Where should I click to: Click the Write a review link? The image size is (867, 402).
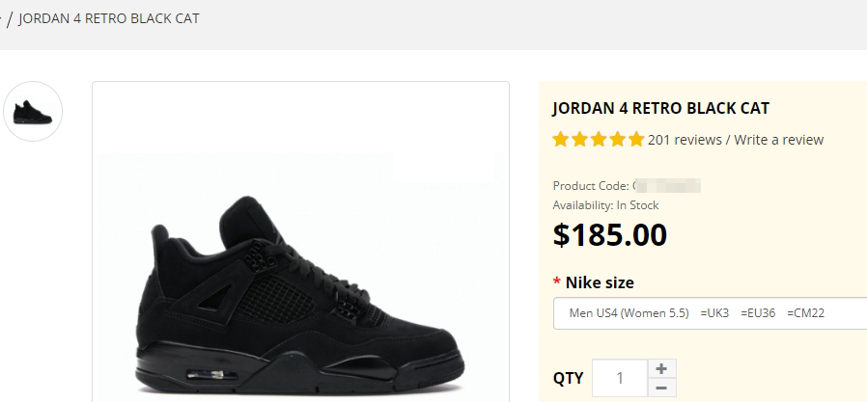tap(779, 140)
